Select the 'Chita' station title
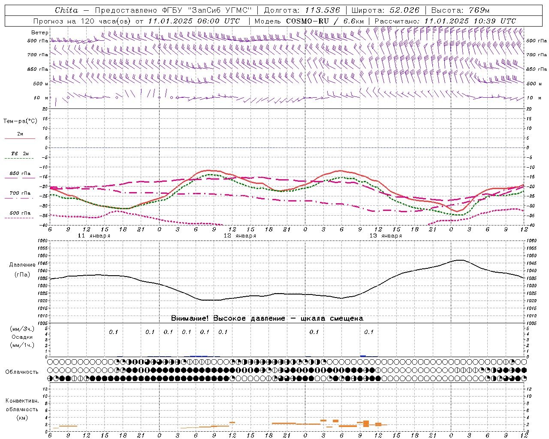 (x=66, y=10)
